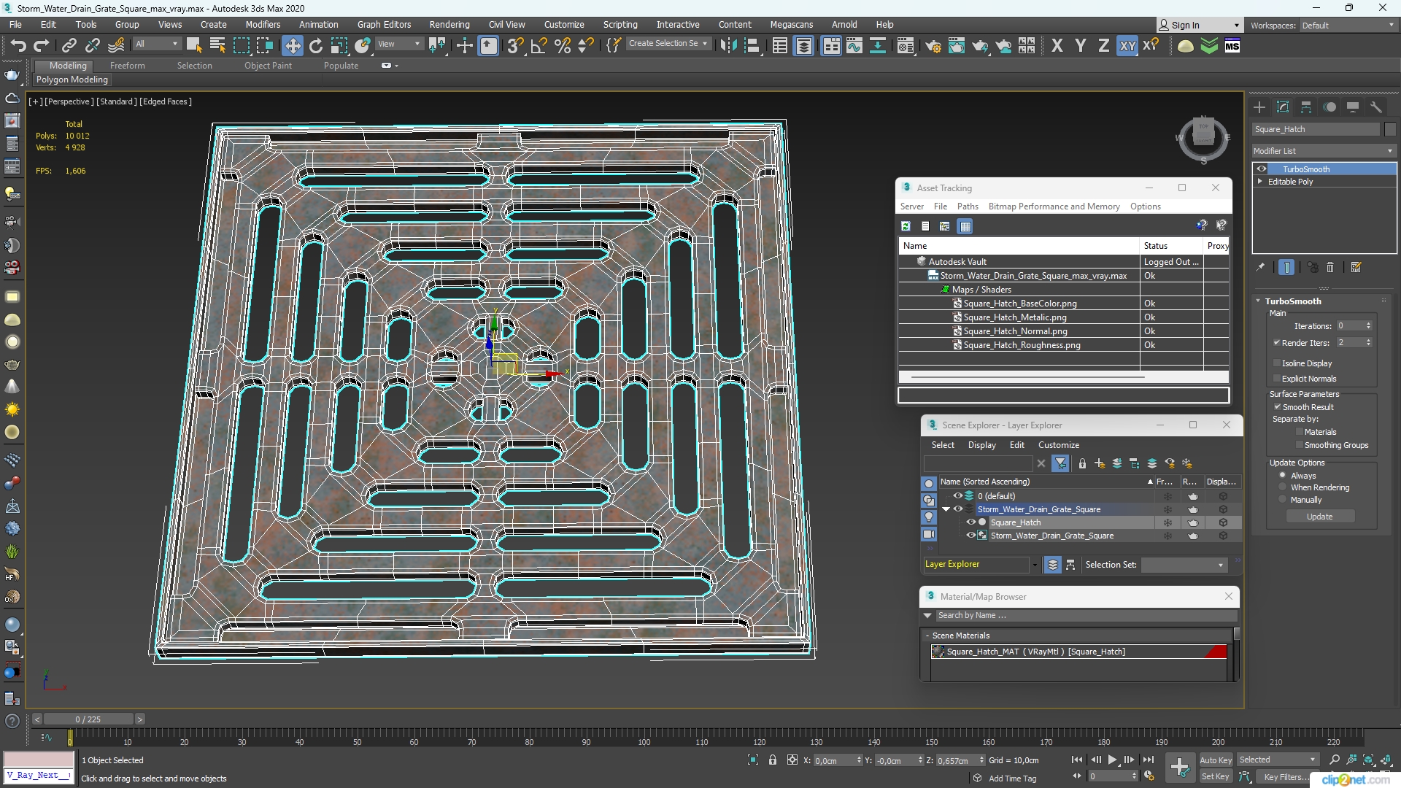
Task: Click the Sign In button
Action: coord(1200,25)
